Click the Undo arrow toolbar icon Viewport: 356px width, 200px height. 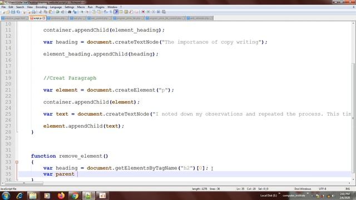click(57, 12)
